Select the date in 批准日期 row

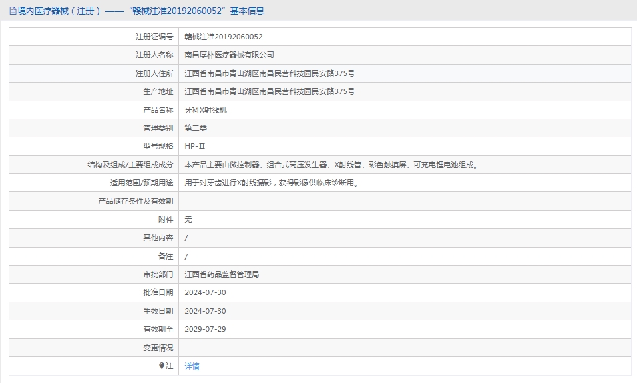click(205, 292)
